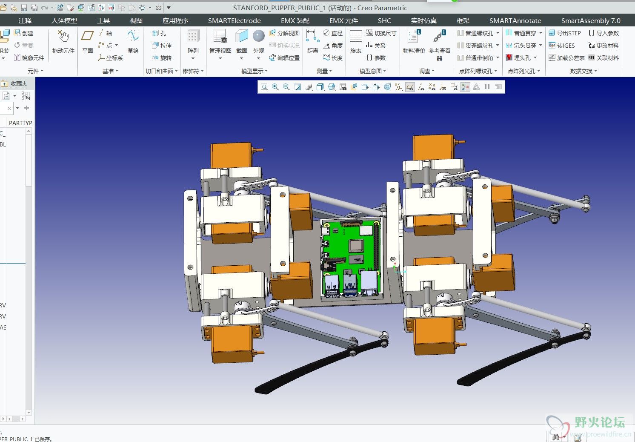Click the Hole (孔) tool
Viewport: 635px width, 442px height.
coord(159,33)
